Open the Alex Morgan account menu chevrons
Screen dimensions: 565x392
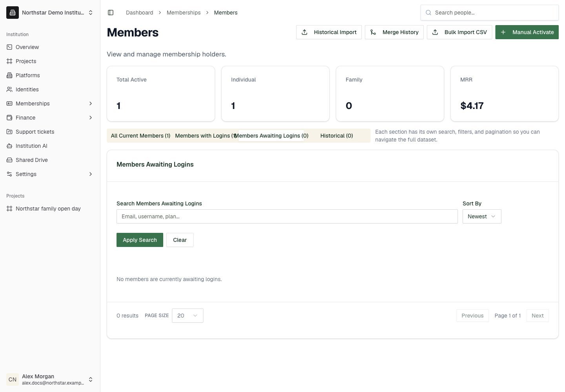91,379
